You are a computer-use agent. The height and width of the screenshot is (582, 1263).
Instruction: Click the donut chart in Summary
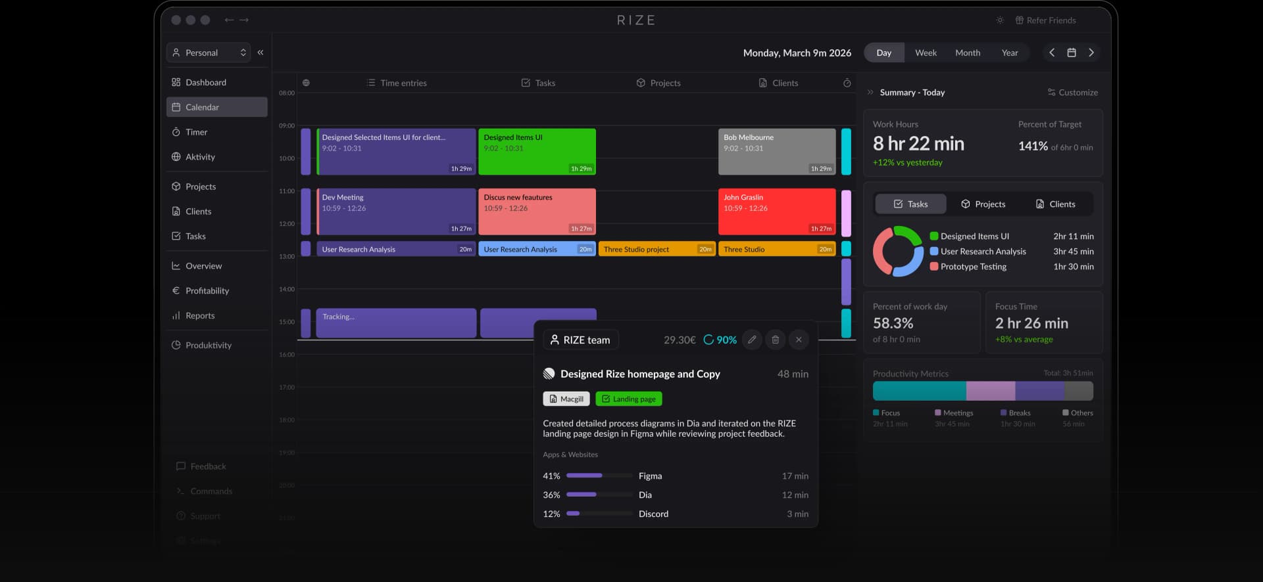(x=898, y=252)
